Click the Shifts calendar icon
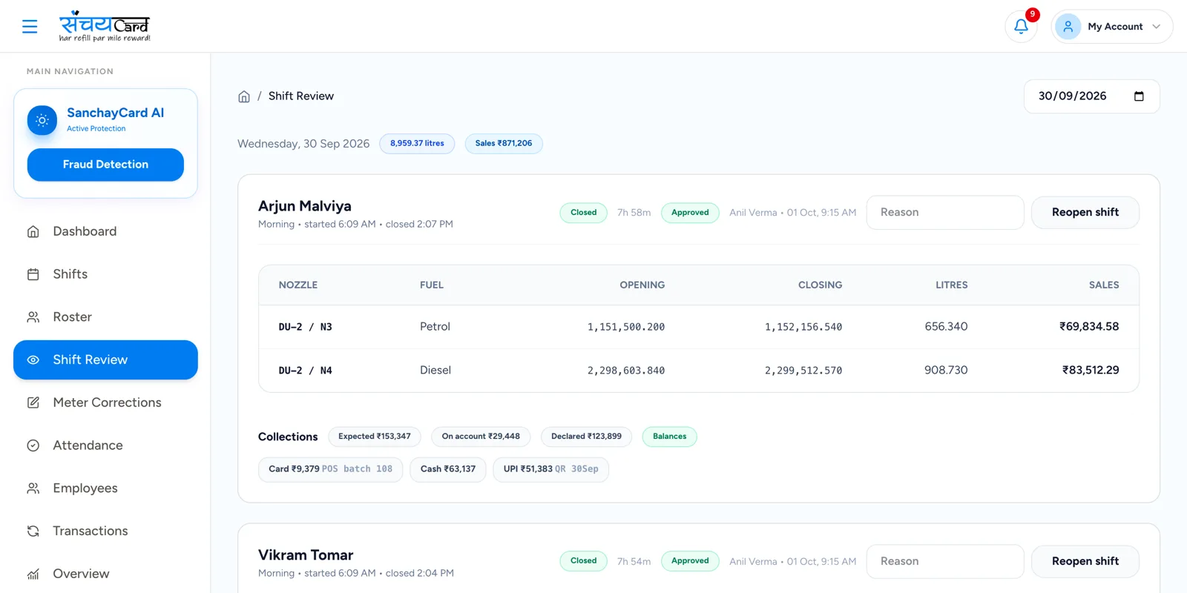This screenshot has width=1187, height=593. pyautogui.click(x=33, y=274)
